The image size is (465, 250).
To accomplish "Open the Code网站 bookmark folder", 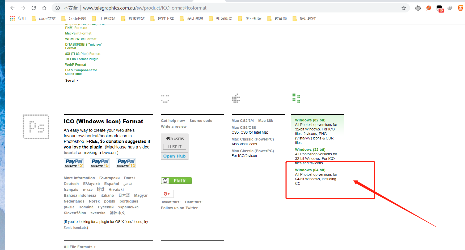I will (x=74, y=18).
